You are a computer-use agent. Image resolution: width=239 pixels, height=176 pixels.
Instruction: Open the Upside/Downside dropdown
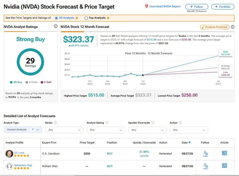pyautogui.click(x=147, y=130)
